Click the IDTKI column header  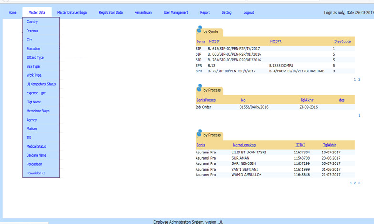click(301, 145)
